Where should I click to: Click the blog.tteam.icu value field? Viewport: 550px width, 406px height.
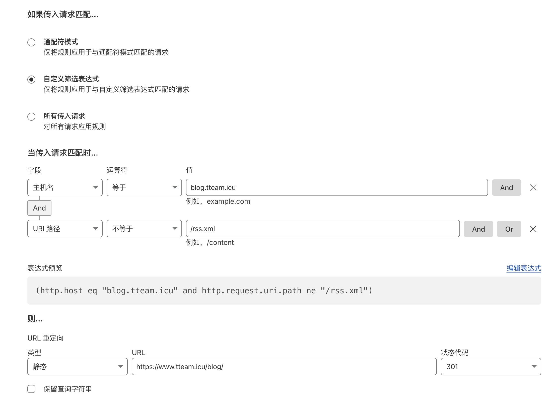[336, 187]
